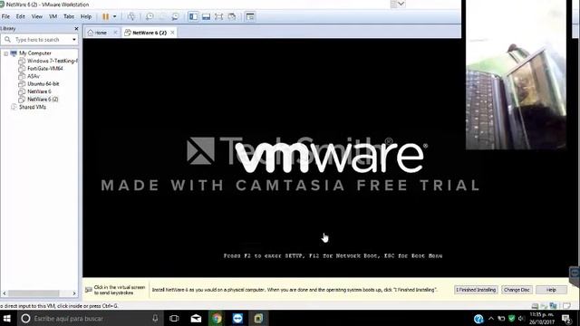Toggle the library sidebar view icon
The width and height of the screenshot is (580, 326).
193,16
